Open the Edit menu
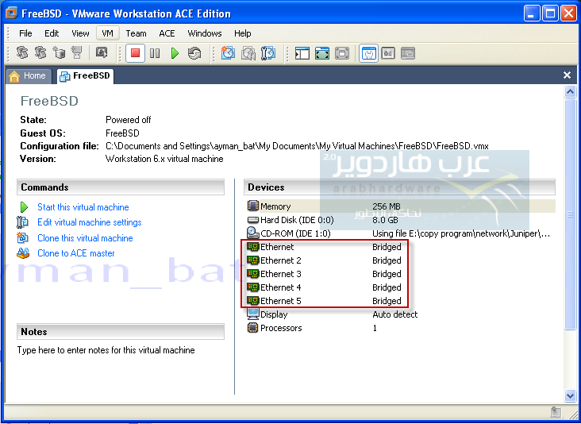Image resolution: width=581 pixels, height=424 pixels. [52, 33]
